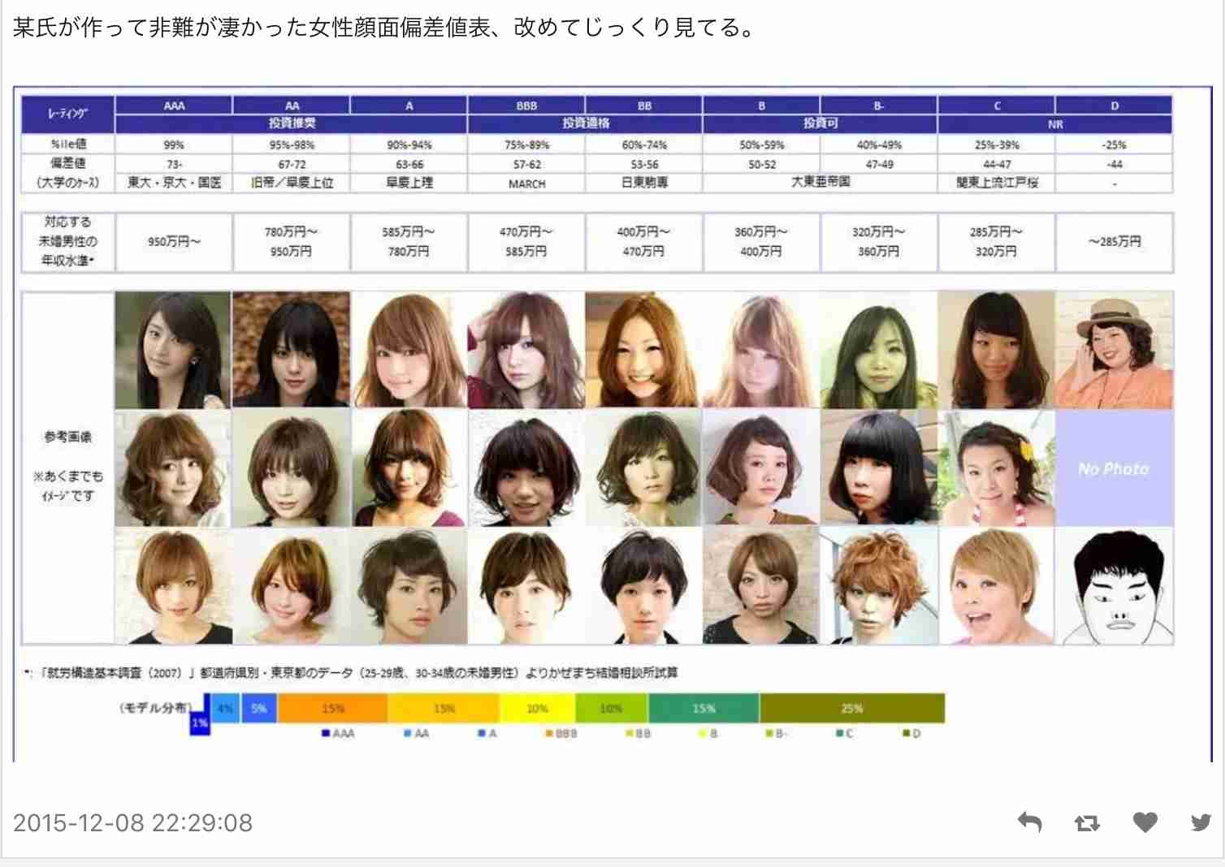The width and height of the screenshot is (1225, 867).
Task: Select the AAA rating column header
Action: 174,106
